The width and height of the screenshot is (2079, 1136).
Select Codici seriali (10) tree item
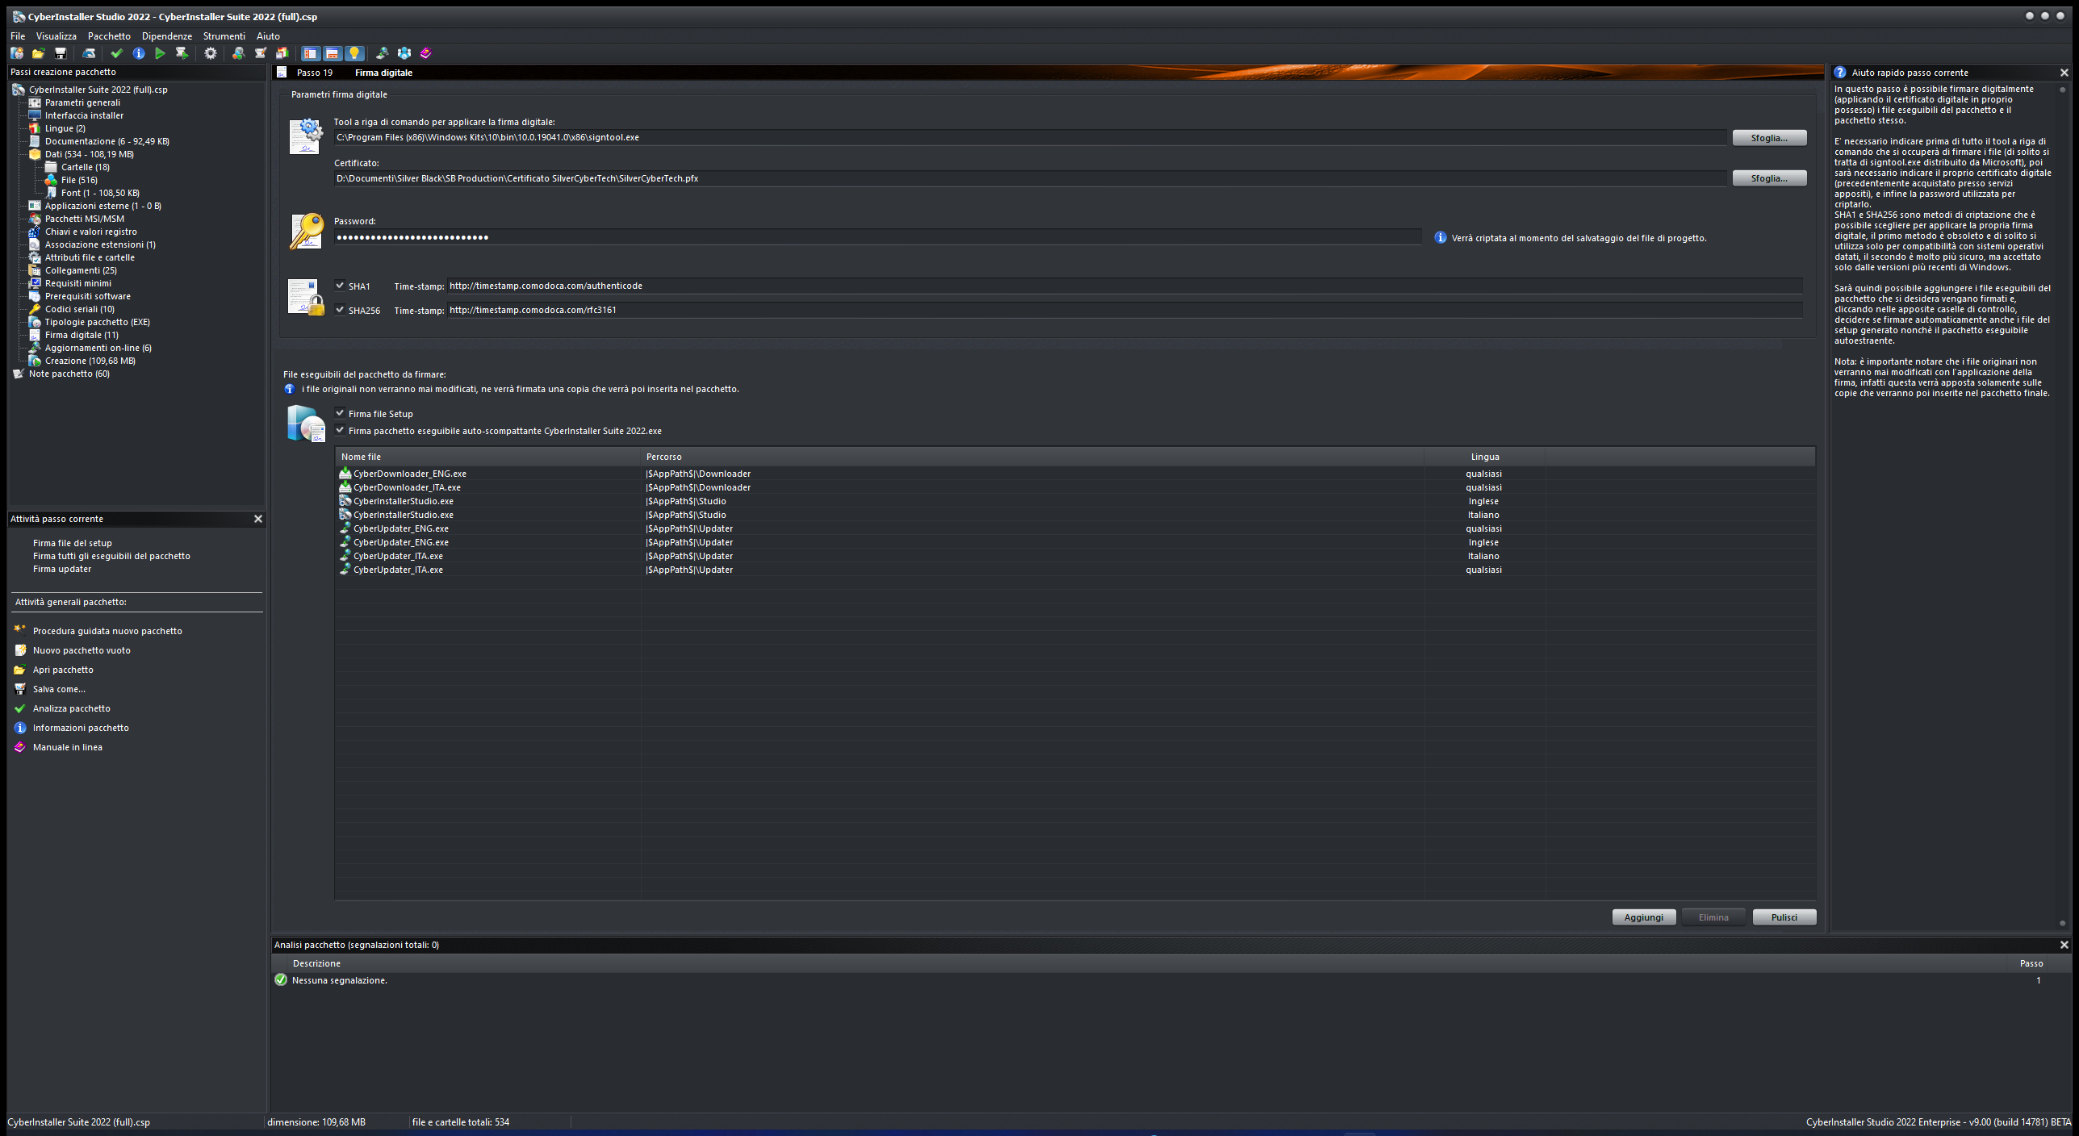pos(80,309)
